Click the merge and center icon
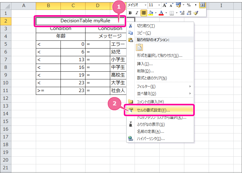 tap(202, 5)
